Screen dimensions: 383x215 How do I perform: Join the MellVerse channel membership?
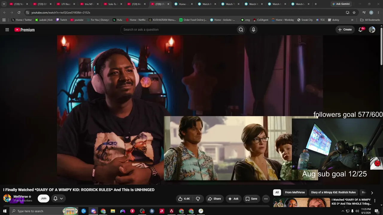[x=44, y=199]
